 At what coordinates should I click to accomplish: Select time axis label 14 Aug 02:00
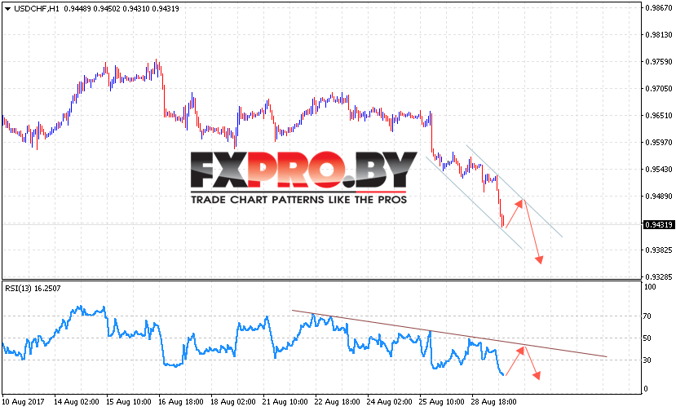77,402
